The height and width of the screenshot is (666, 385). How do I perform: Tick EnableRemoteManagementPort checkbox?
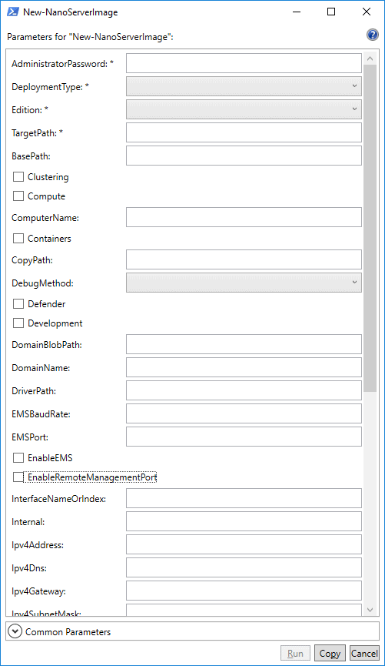pyautogui.click(x=18, y=477)
